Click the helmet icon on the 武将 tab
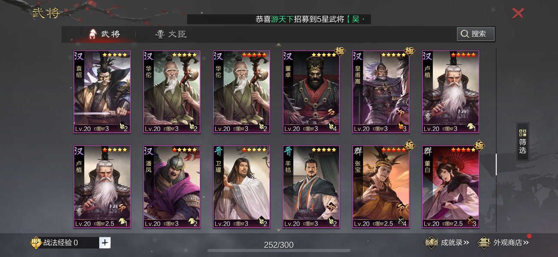This screenshot has width=558, height=257. click(x=92, y=34)
